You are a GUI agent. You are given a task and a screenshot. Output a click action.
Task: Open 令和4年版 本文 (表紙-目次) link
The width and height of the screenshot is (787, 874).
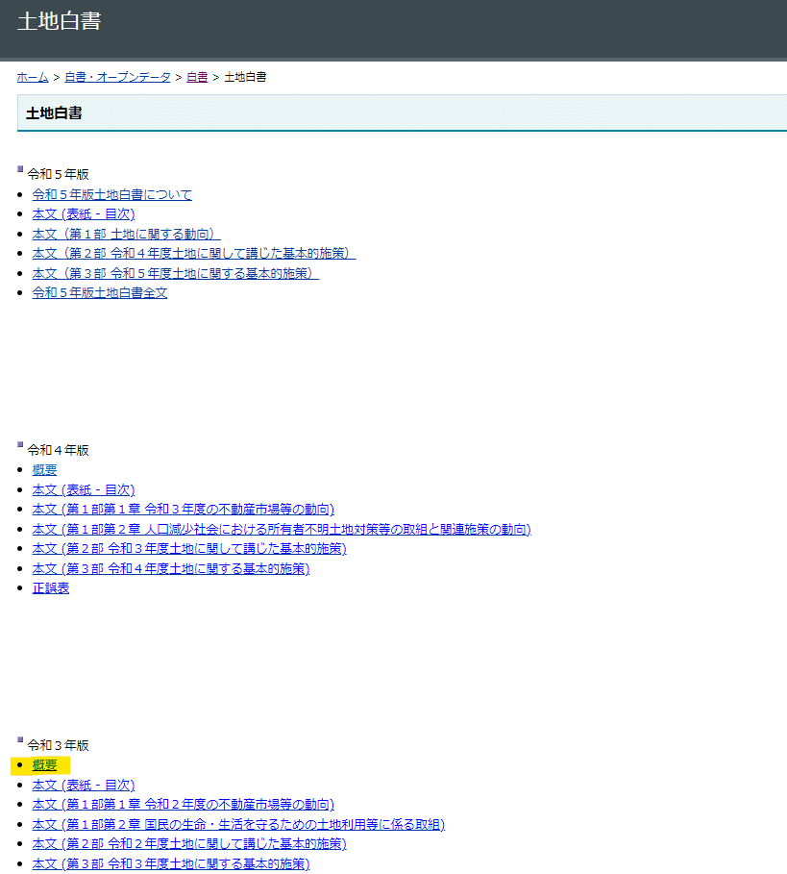point(84,490)
